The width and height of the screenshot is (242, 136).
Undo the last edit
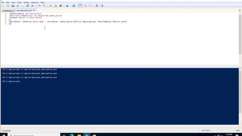point(39,6)
